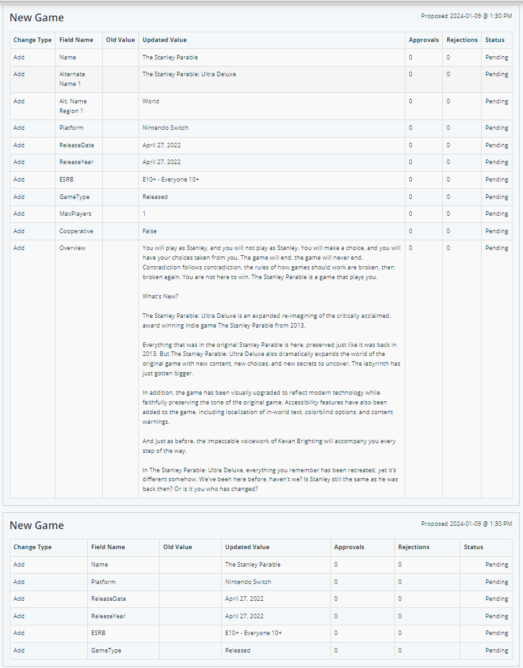The height and width of the screenshot is (668, 523).
Task: Click the Rejections count in the Alternate Name 1 row
Action: (x=448, y=74)
